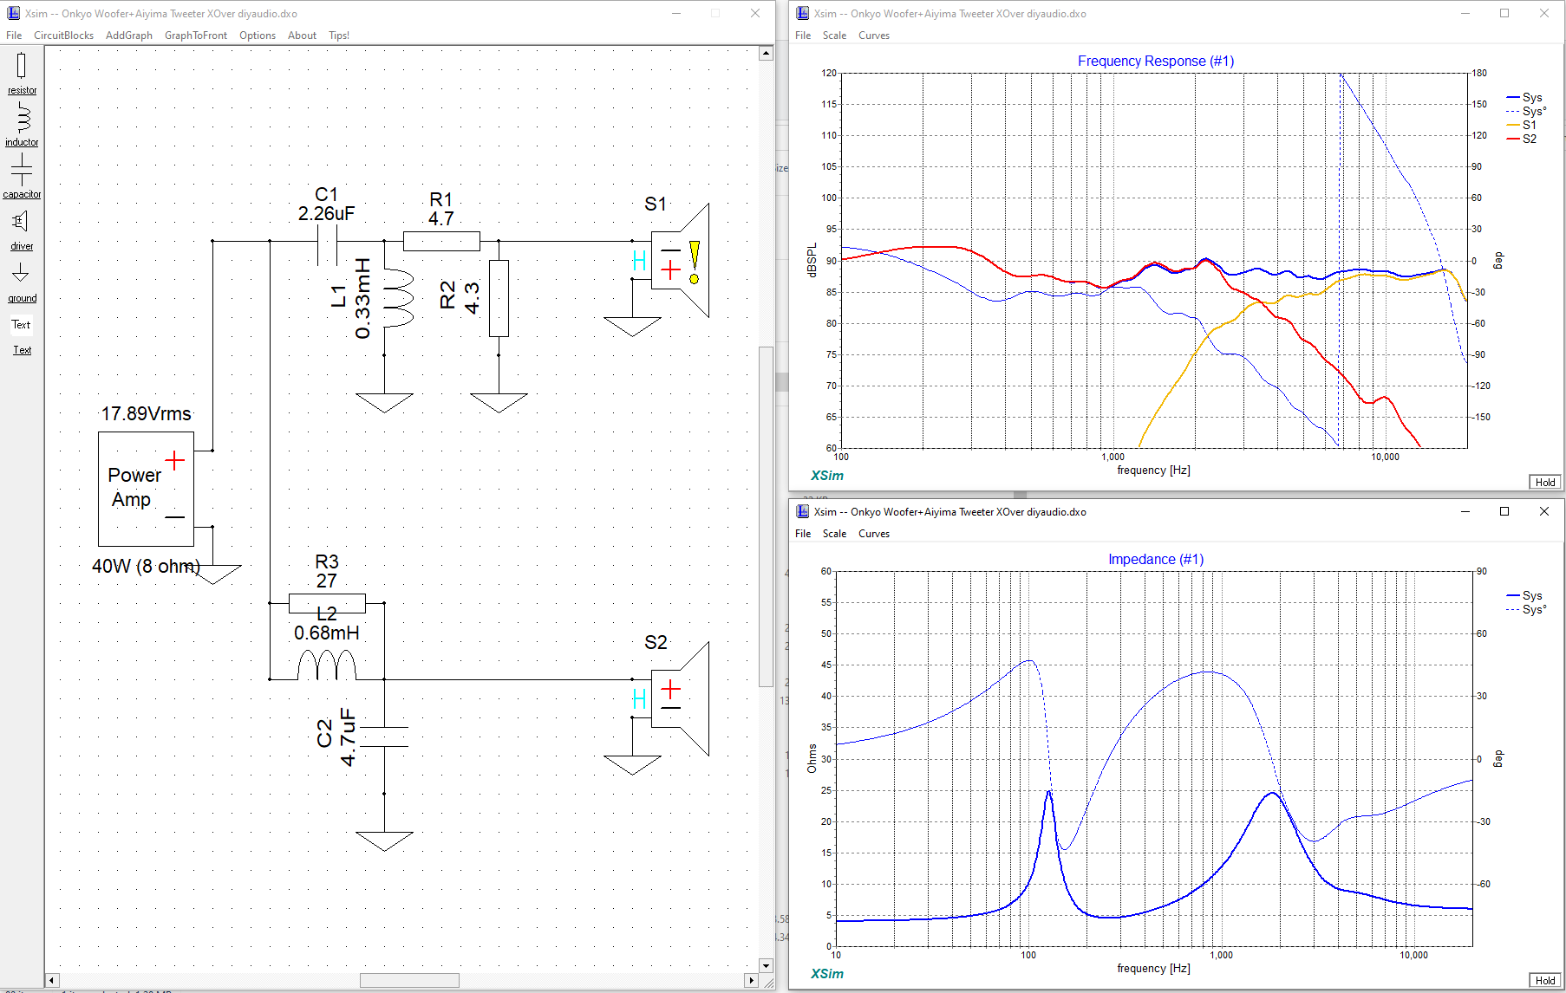Select the ground component tool
The width and height of the screenshot is (1566, 993).
[22, 282]
